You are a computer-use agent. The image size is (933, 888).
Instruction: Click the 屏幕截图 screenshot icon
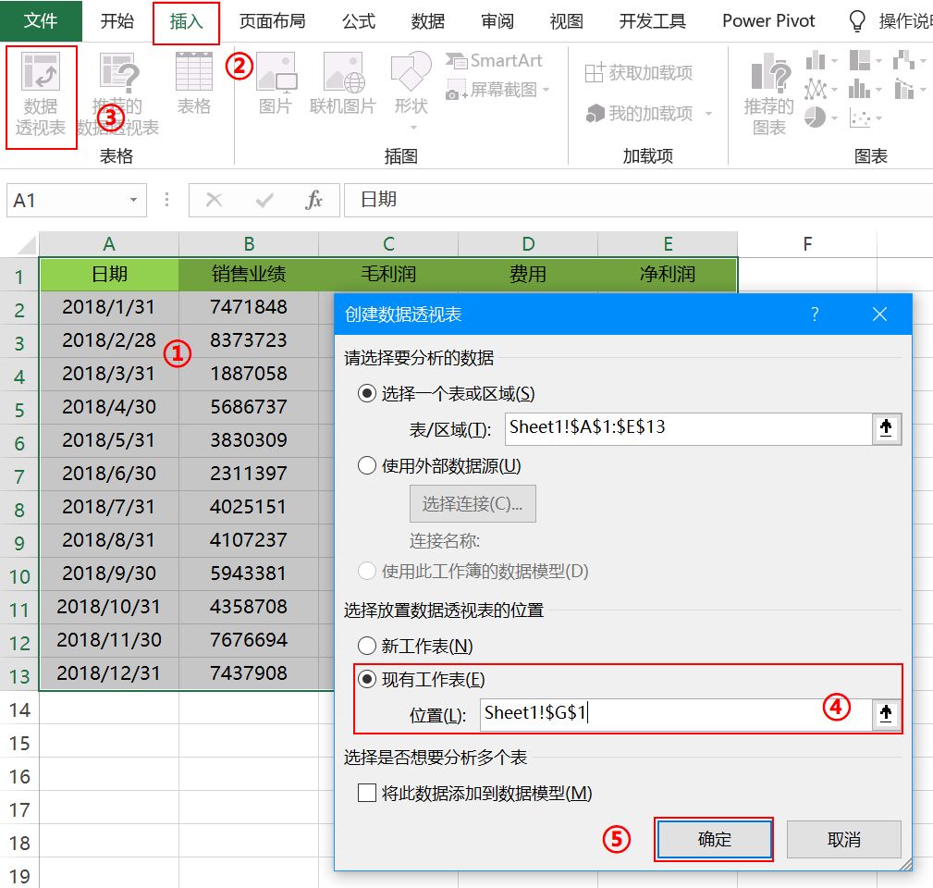coord(457,90)
